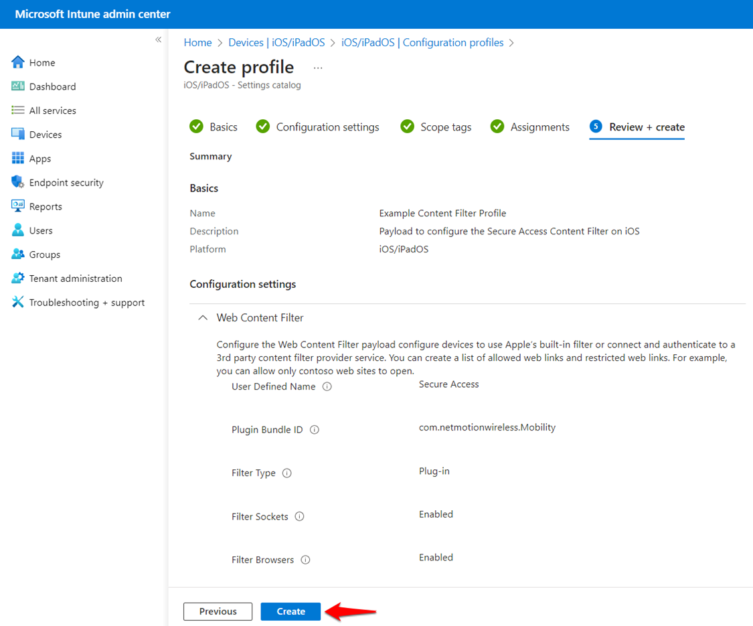Click Microsoft Intune admin center title

[92, 14]
